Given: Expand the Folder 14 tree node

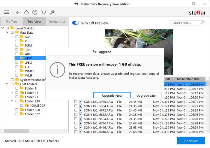Looking at the screenshot, I should click(x=12, y=93).
